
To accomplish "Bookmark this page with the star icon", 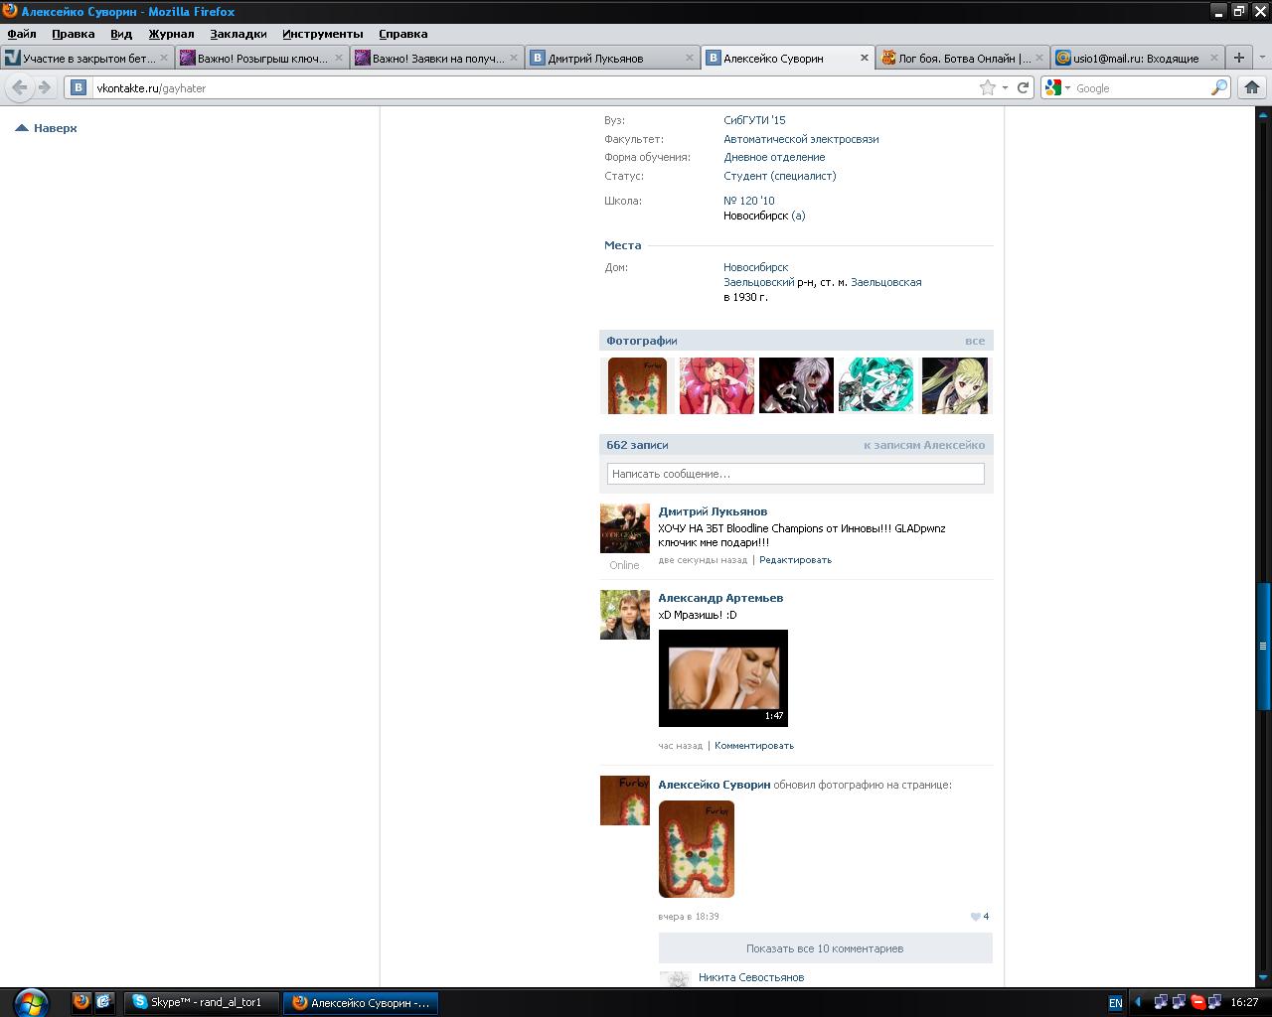I will (988, 87).
